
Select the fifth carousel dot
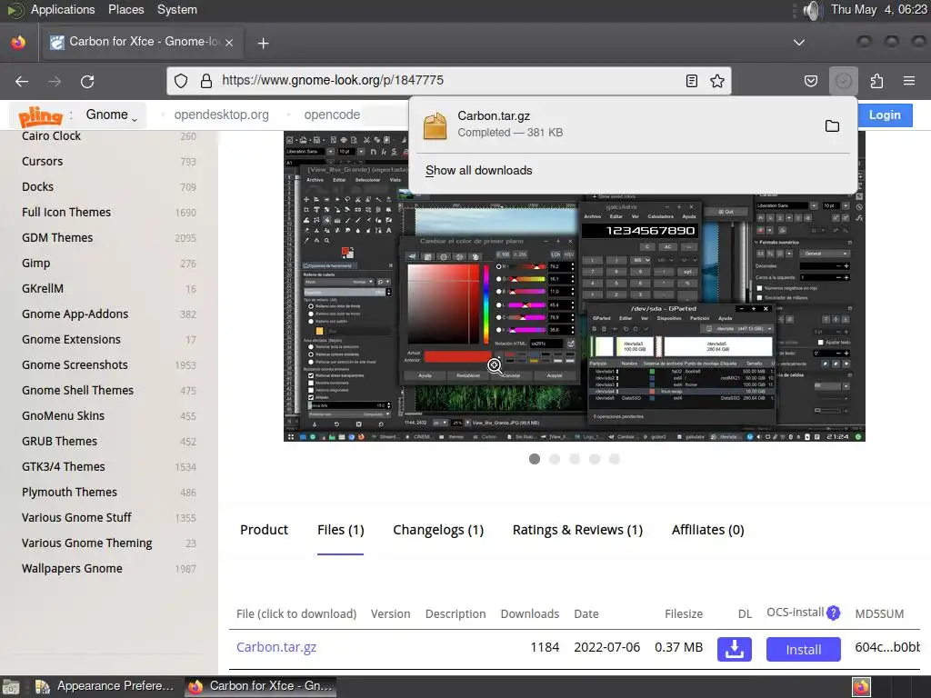point(615,459)
